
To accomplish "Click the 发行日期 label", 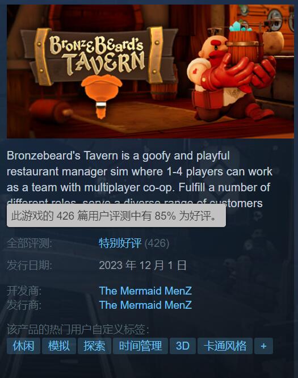I will click(x=29, y=266).
